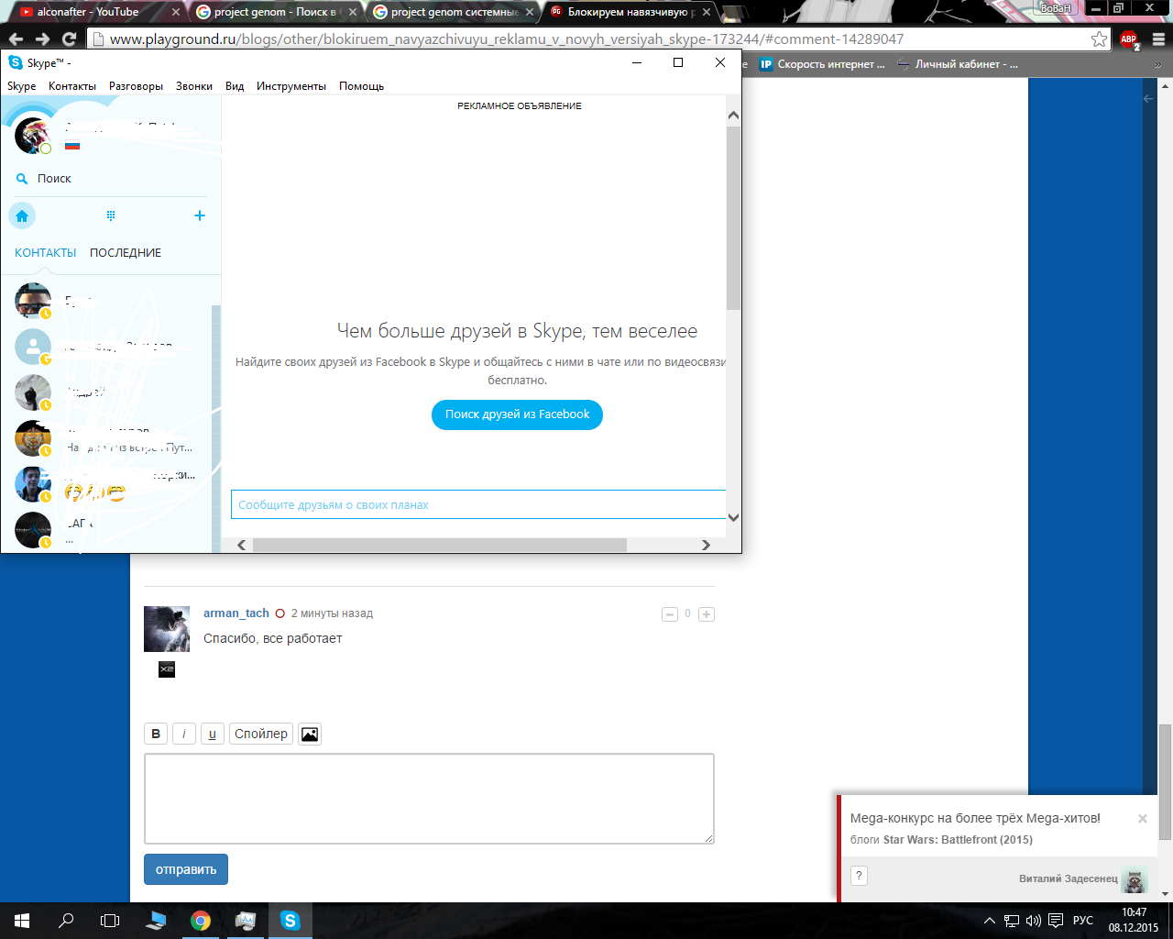Switch to the ПОСЛЕДНИЕ tab in Skype
This screenshot has width=1173, height=939.
(126, 253)
